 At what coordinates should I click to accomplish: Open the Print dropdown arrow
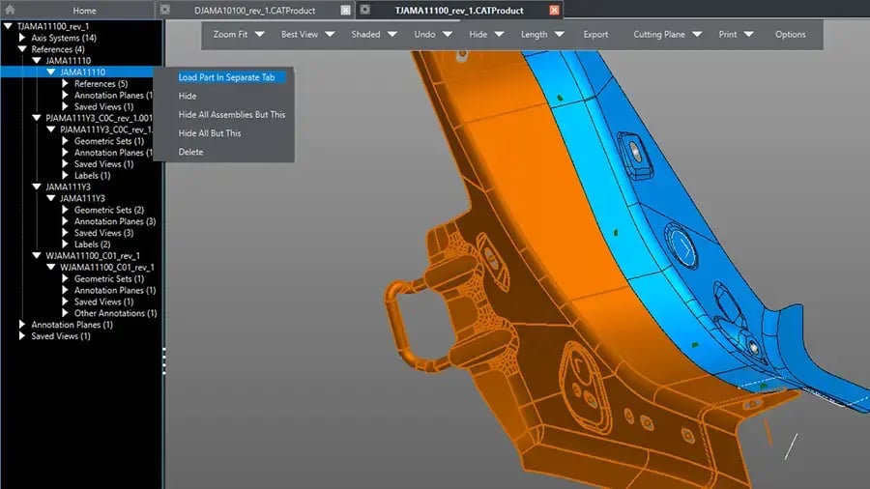pos(748,35)
